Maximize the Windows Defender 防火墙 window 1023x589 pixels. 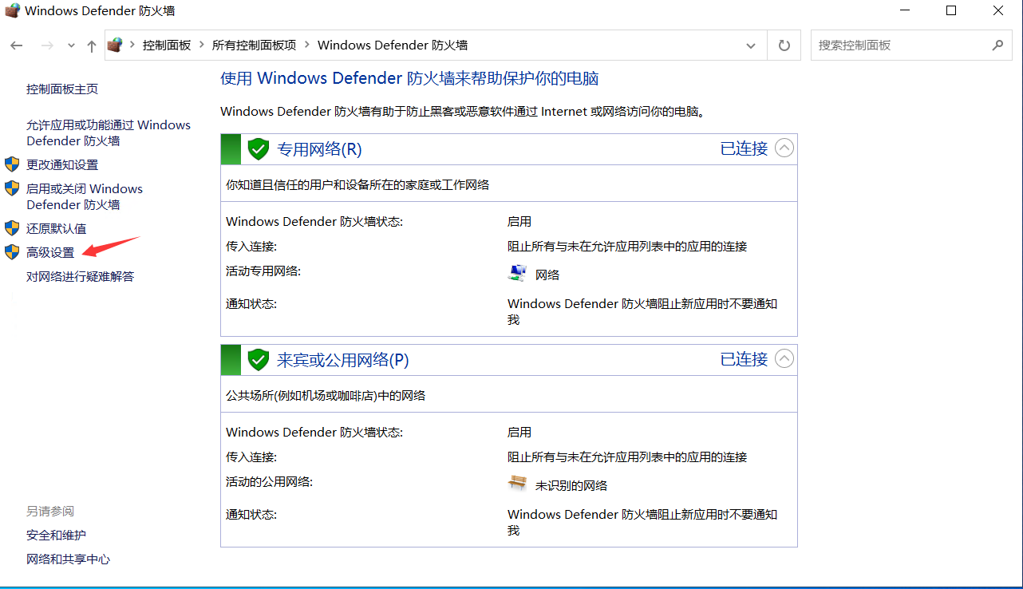pyautogui.click(x=951, y=10)
